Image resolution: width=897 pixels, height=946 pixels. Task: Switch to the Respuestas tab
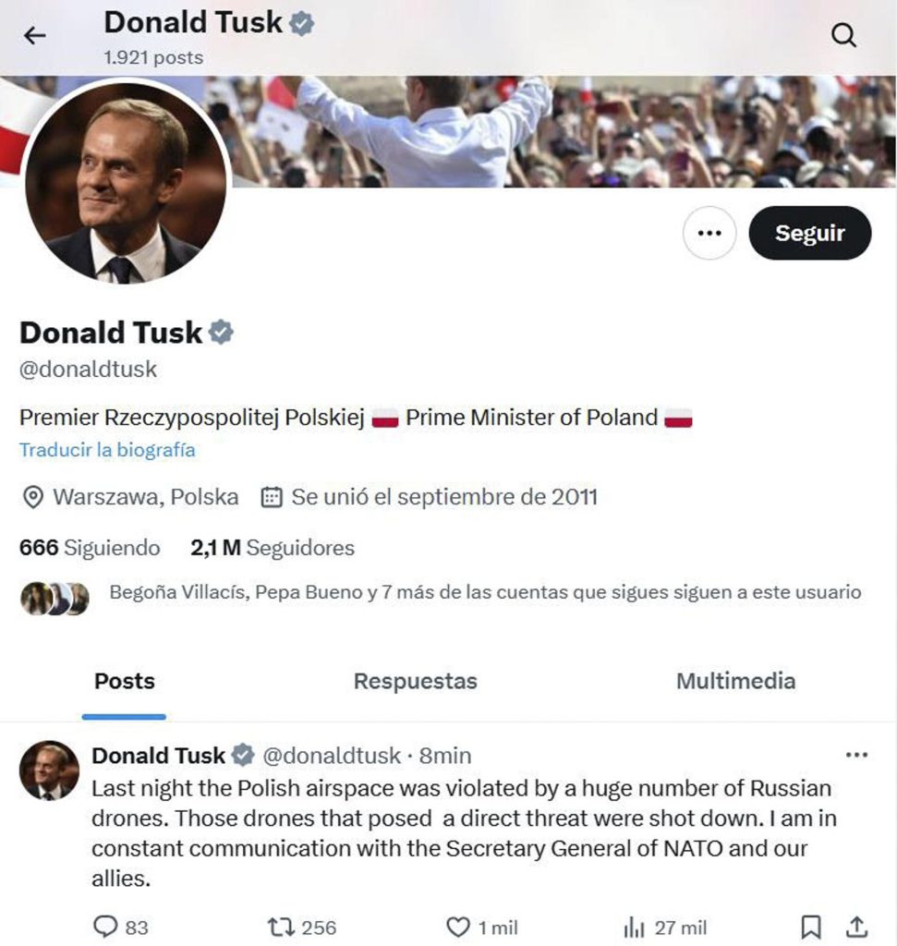[x=415, y=682]
